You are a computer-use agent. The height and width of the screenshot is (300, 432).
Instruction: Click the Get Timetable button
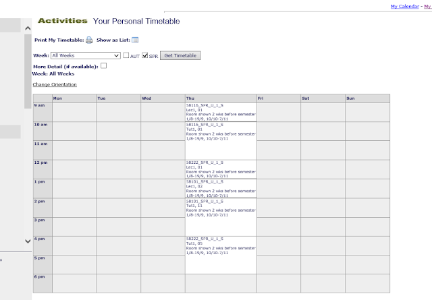click(180, 55)
